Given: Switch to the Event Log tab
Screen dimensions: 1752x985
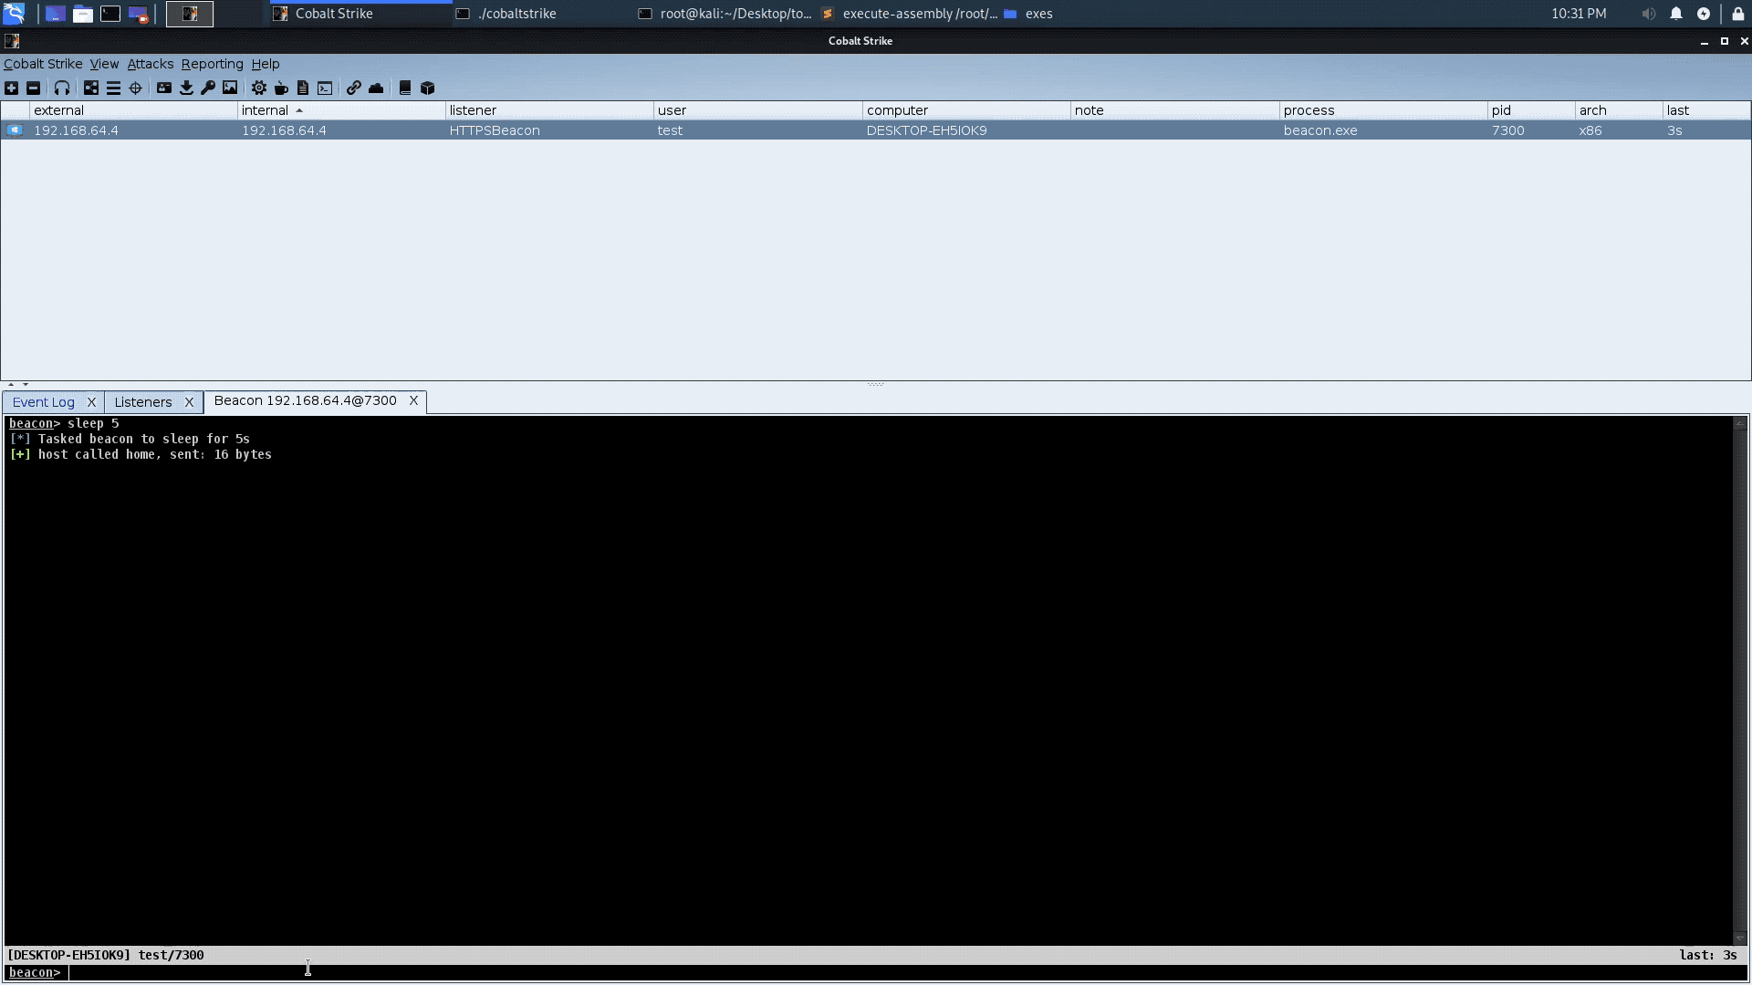Looking at the screenshot, I should (x=44, y=402).
